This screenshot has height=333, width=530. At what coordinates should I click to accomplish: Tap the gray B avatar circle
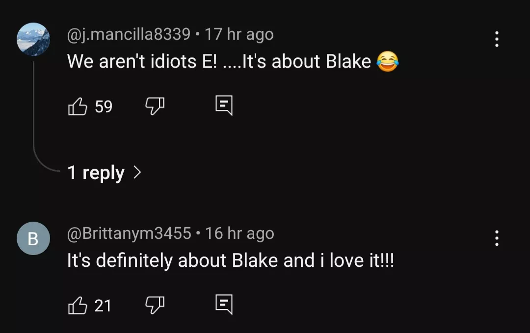(33, 238)
